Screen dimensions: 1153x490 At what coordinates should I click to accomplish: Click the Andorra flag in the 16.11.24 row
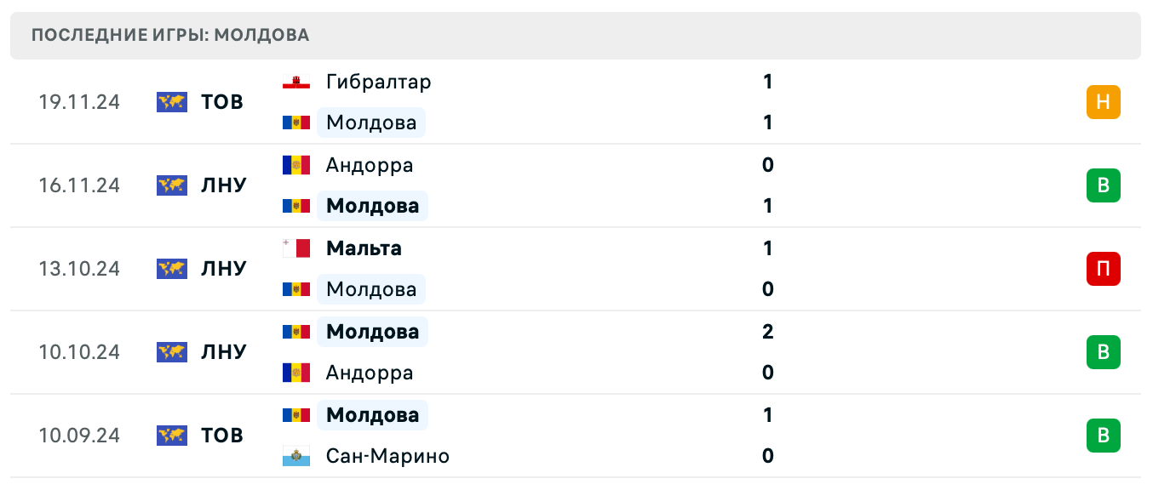coord(295,164)
